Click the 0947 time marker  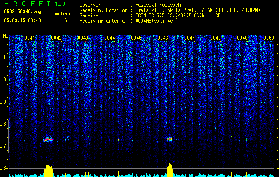(x=189, y=38)
